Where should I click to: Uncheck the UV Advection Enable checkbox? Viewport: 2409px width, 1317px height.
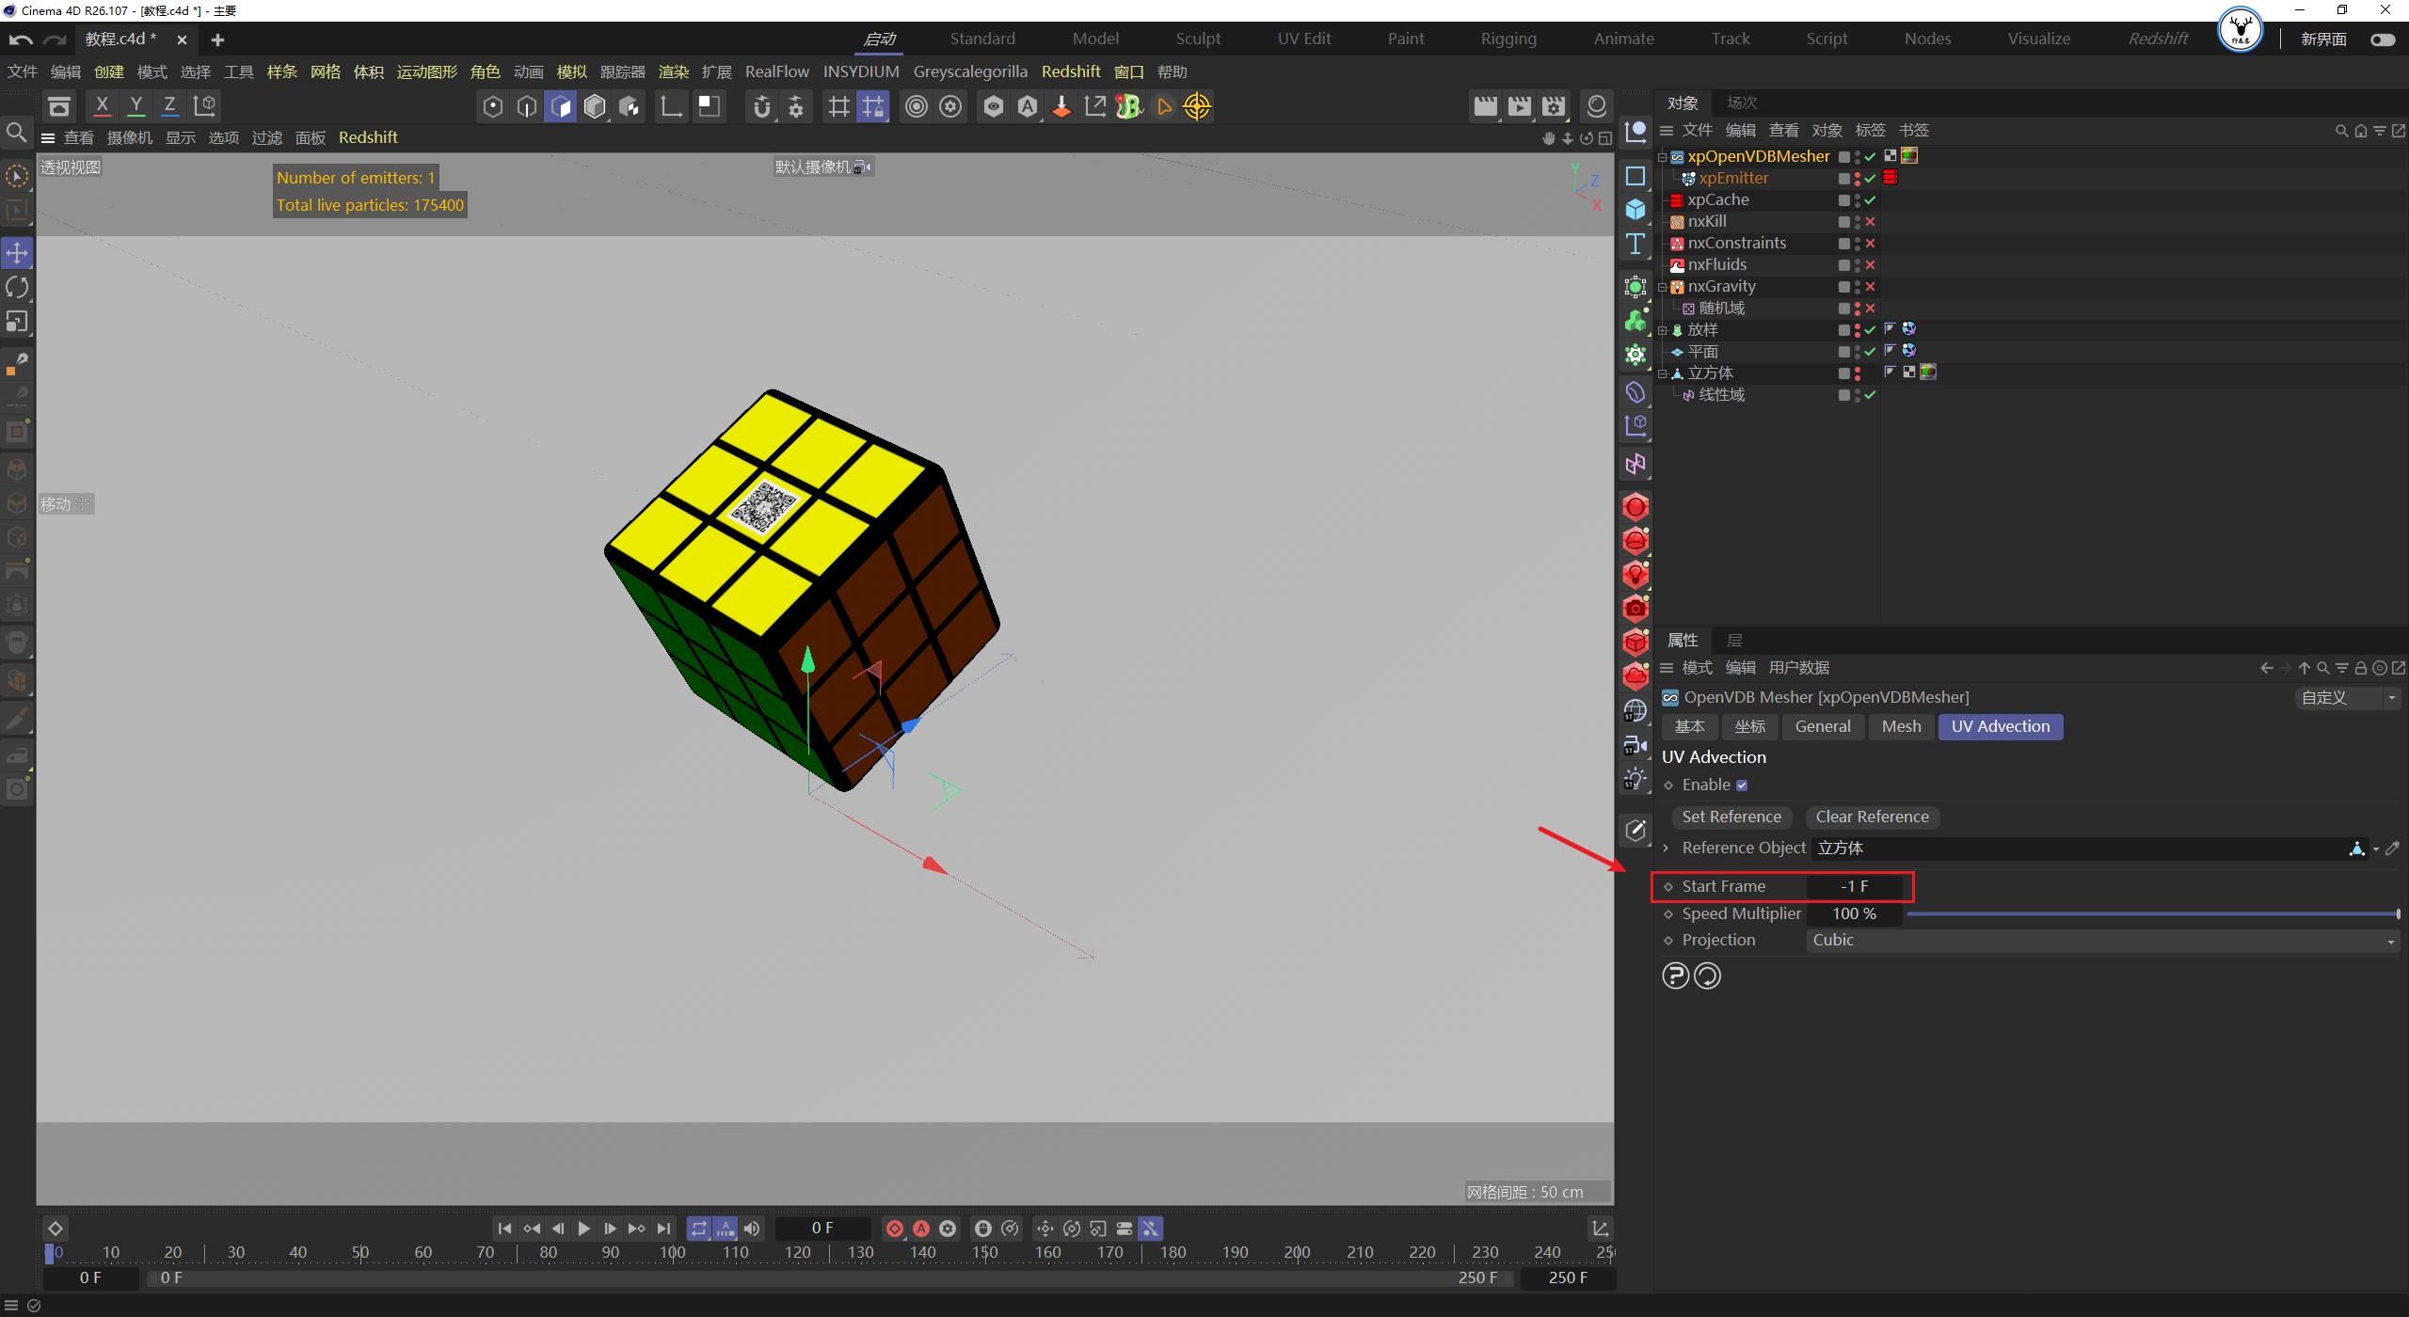click(x=1742, y=785)
